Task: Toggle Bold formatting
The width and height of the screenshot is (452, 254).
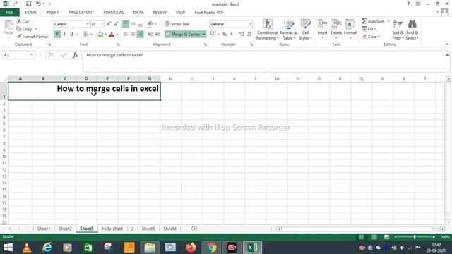Action: point(57,34)
